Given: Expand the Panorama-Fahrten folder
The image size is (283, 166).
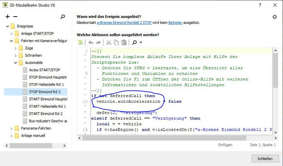Looking at the screenshot, I should (11, 129).
